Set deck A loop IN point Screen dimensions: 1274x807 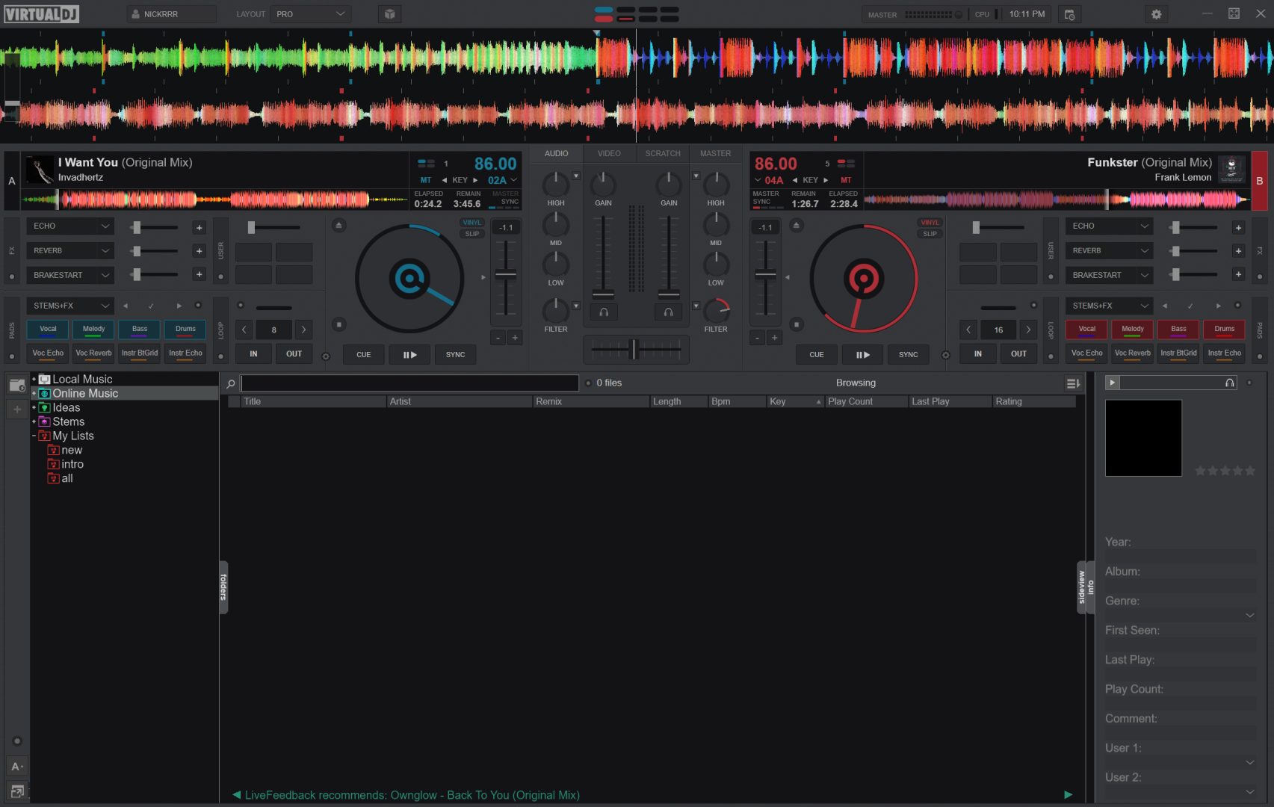[x=253, y=353]
